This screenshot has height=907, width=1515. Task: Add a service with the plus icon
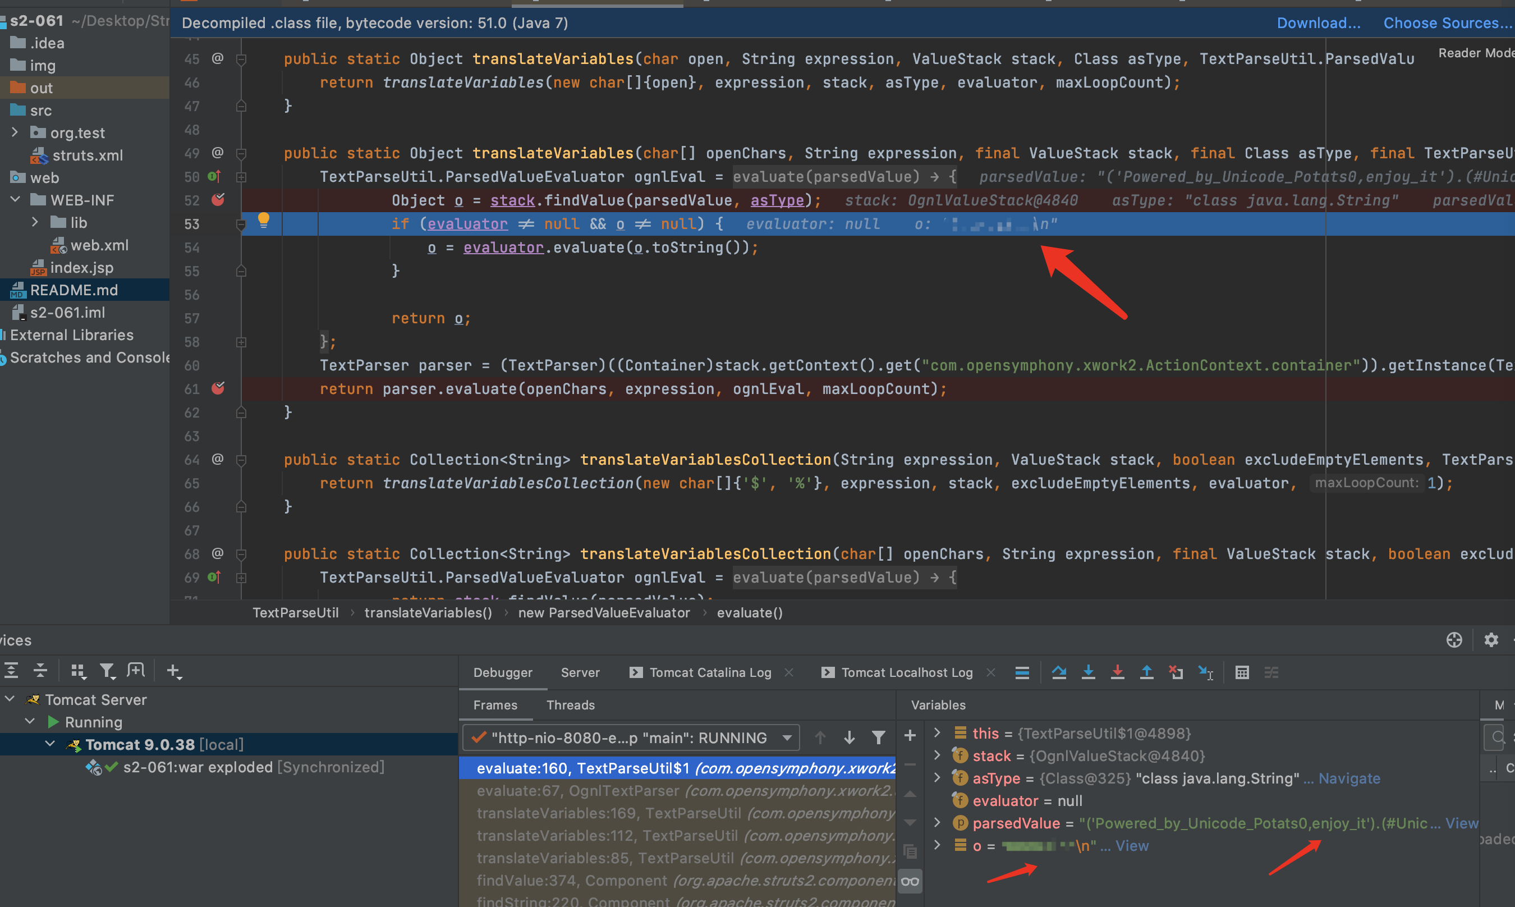pos(174,671)
